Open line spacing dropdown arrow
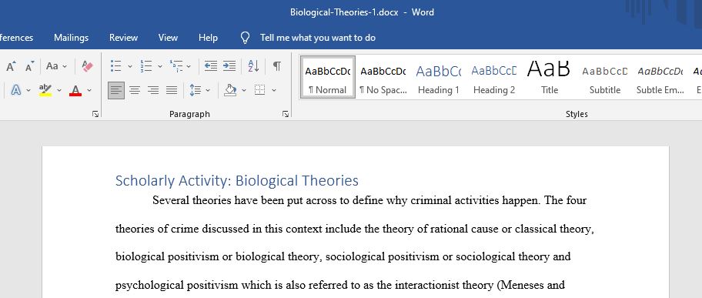This screenshot has width=702, height=298. click(208, 91)
